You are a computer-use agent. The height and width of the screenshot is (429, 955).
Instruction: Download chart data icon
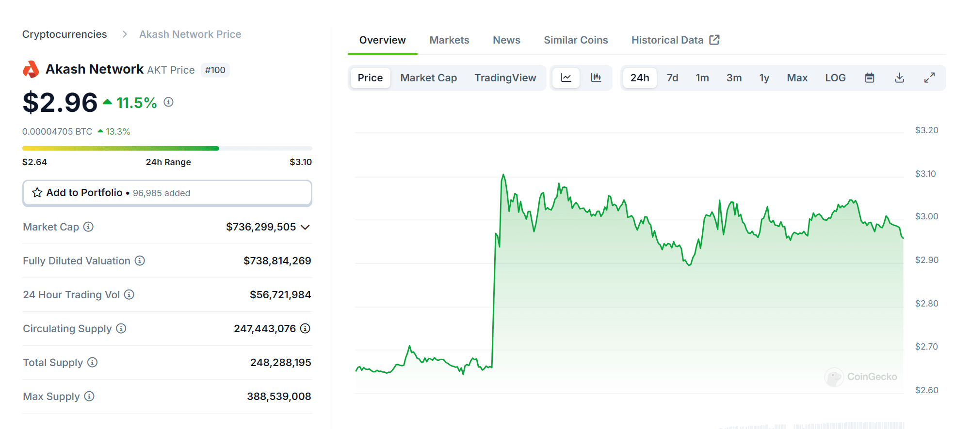pos(900,78)
